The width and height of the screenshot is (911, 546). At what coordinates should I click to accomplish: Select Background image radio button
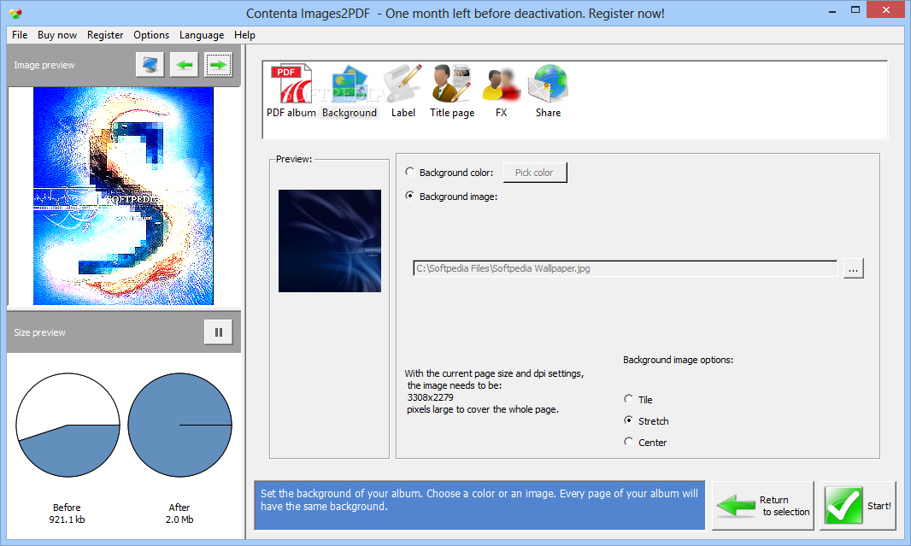tap(410, 196)
